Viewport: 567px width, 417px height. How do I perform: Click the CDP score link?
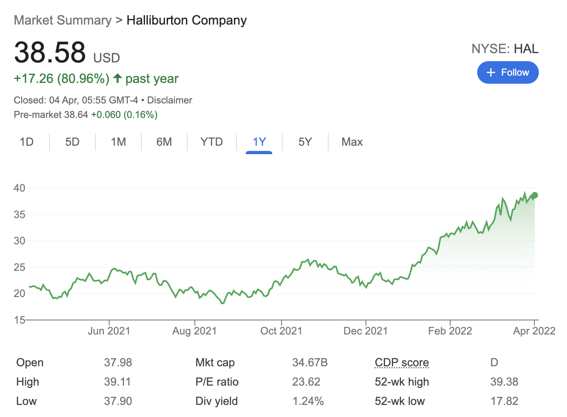pos(401,362)
